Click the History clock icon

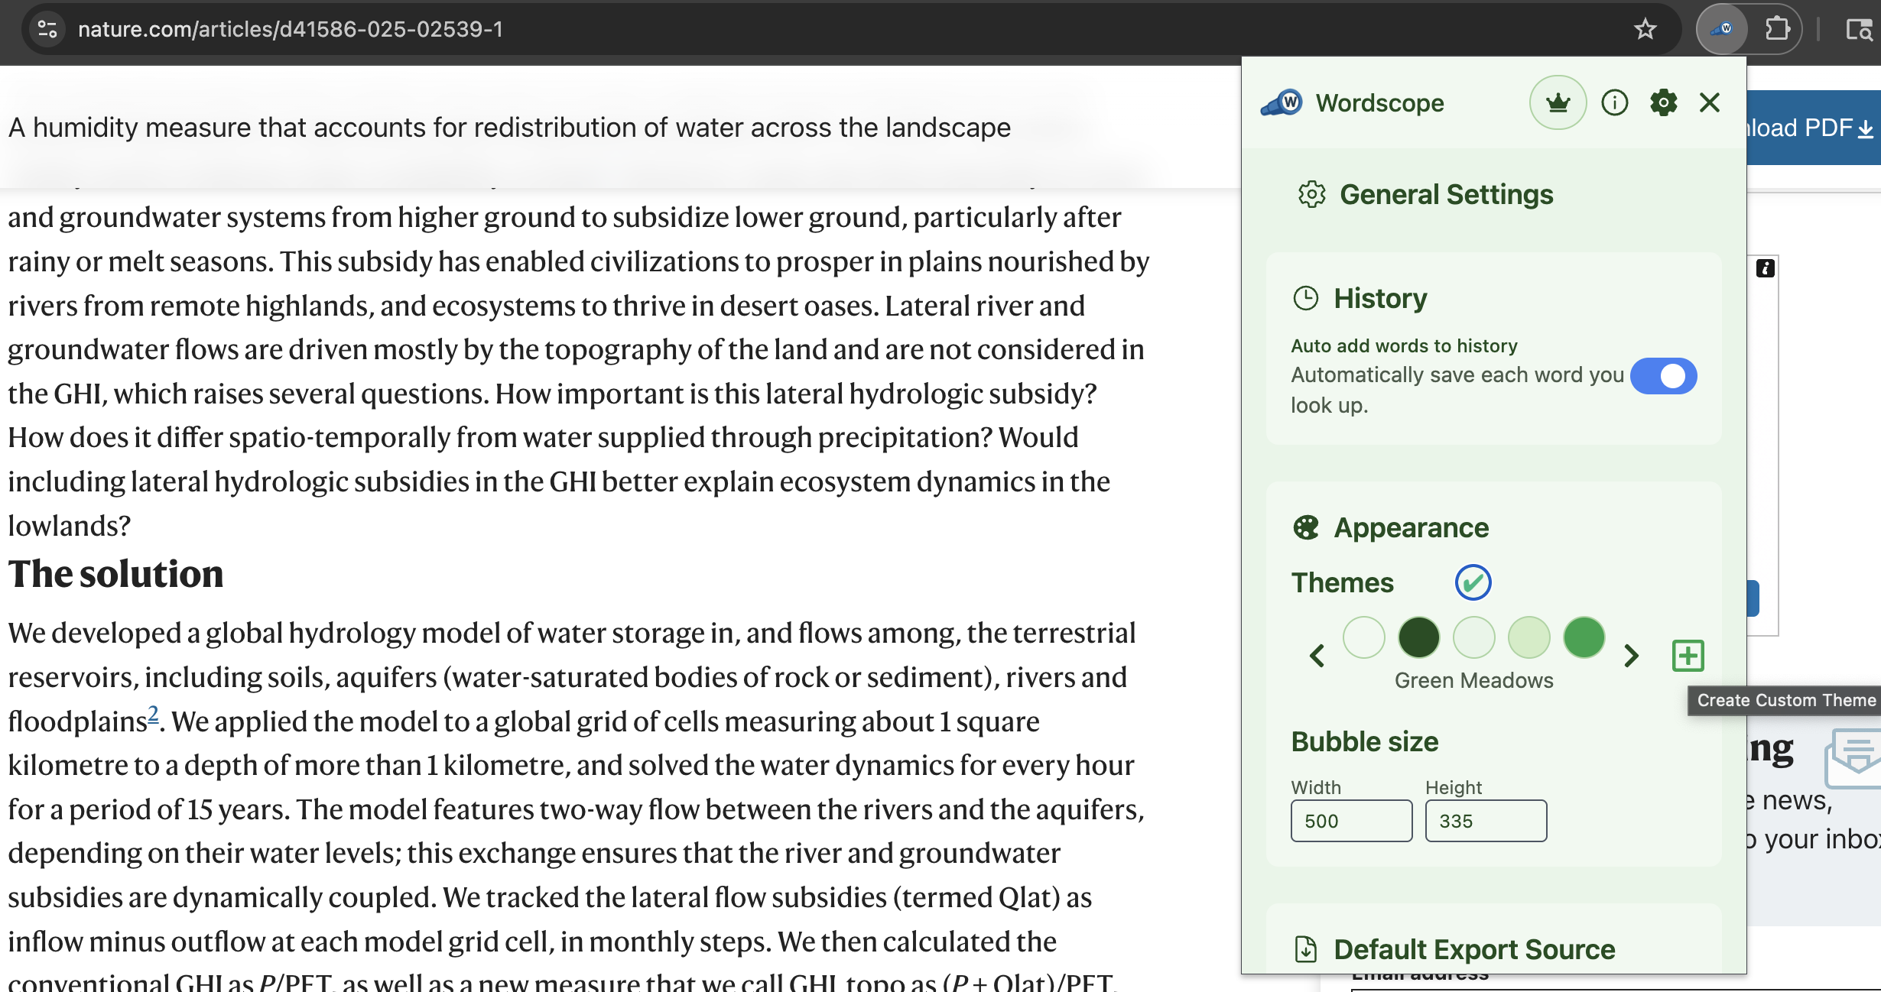click(x=1308, y=298)
